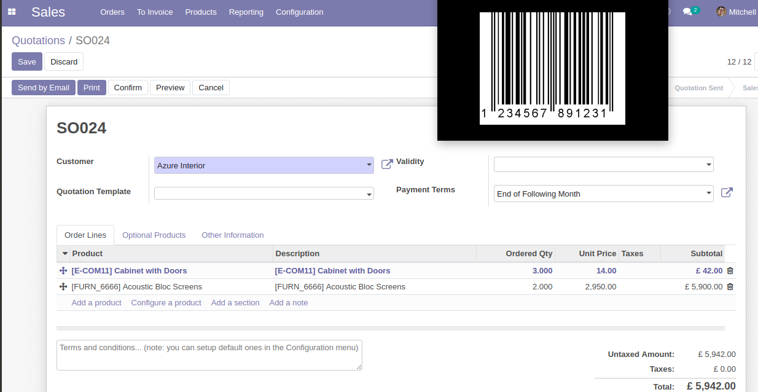Delete the Cabinet with Doors order line
The width and height of the screenshot is (758, 392).
coord(730,270)
